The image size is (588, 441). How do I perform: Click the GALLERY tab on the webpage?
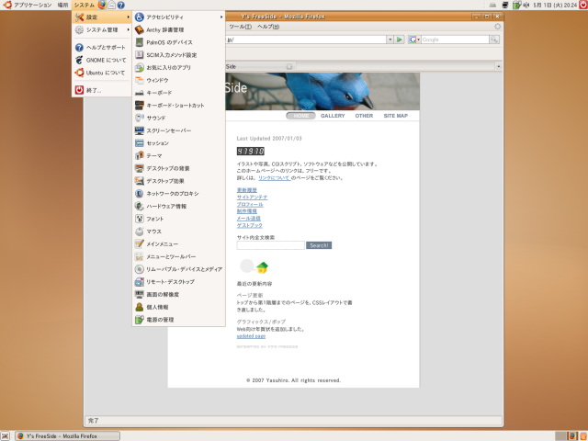tap(333, 116)
